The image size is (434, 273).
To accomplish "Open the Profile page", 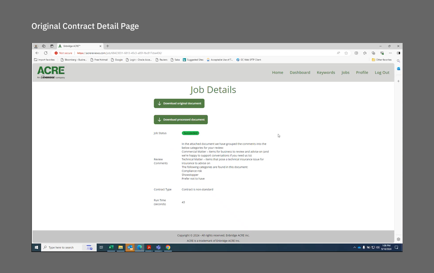I will click(362, 72).
